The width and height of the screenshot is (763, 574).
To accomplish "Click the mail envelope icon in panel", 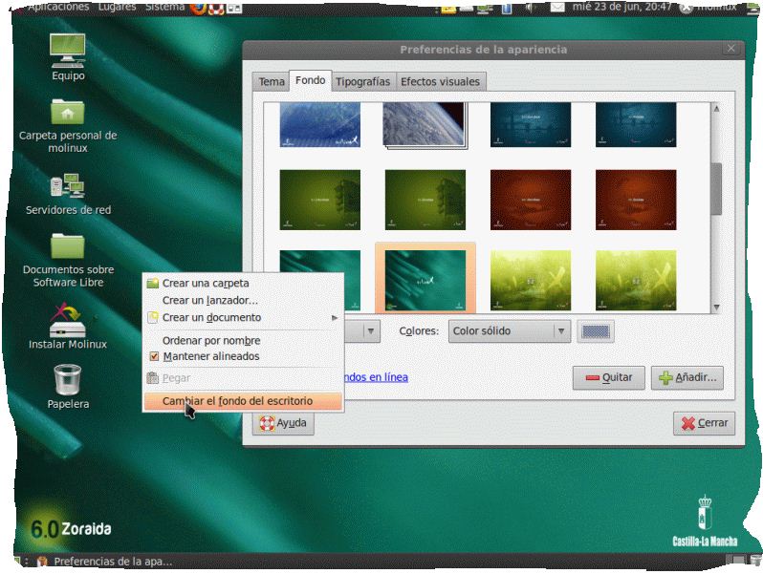I will pos(557,8).
